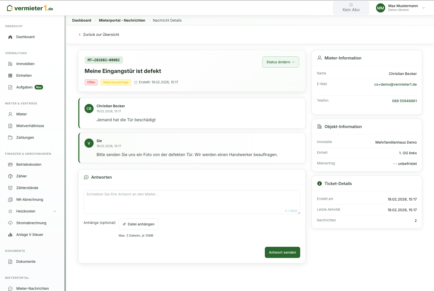
Task: Select the Anlage V Steuer chart icon
Action: [x=10, y=234]
